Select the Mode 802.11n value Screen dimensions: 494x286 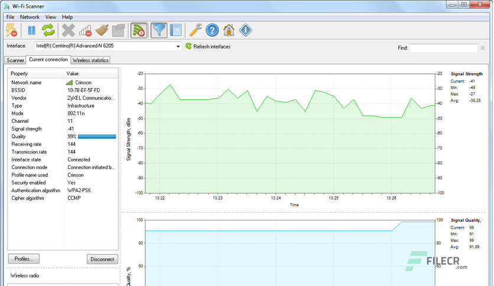tap(76, 113)
